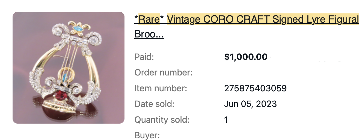Viewport: 362px width, 140px height.
Task: Click the "Date sold:" label
Action: (154, 104)
